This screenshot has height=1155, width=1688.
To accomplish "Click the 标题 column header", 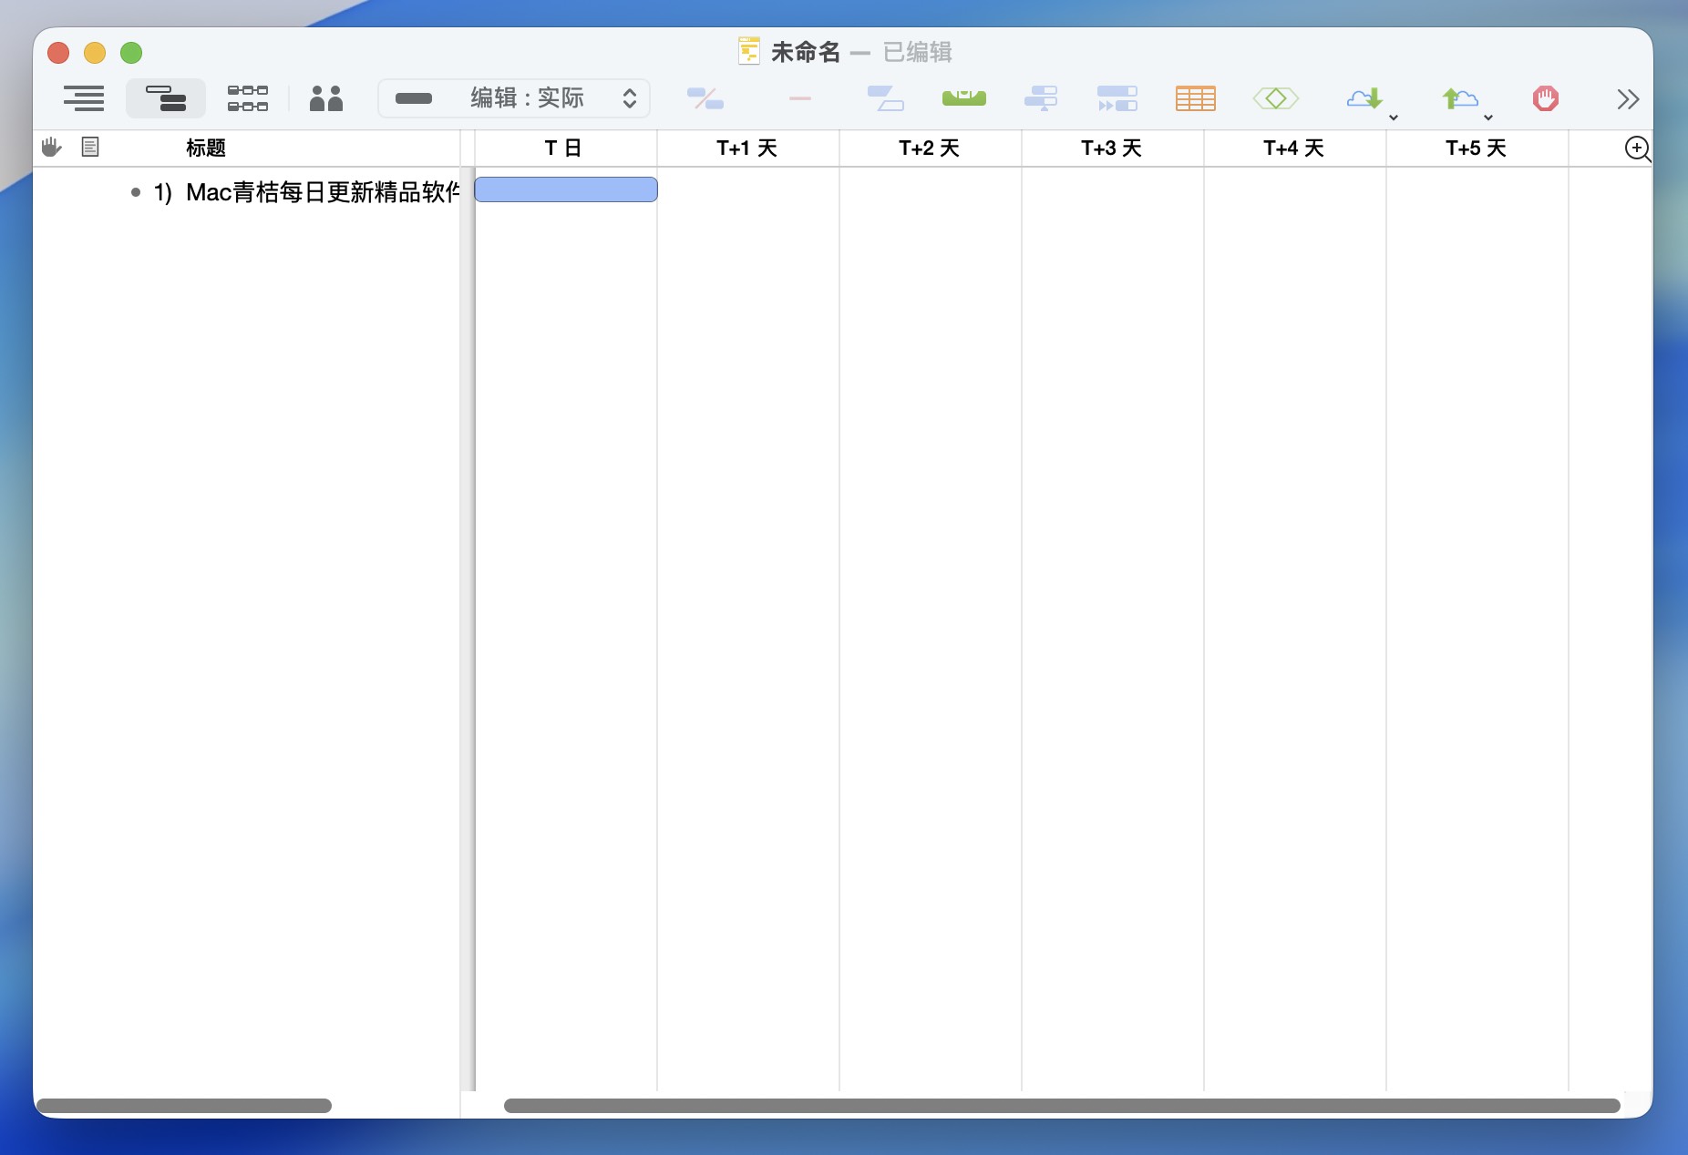I will 206,148.
